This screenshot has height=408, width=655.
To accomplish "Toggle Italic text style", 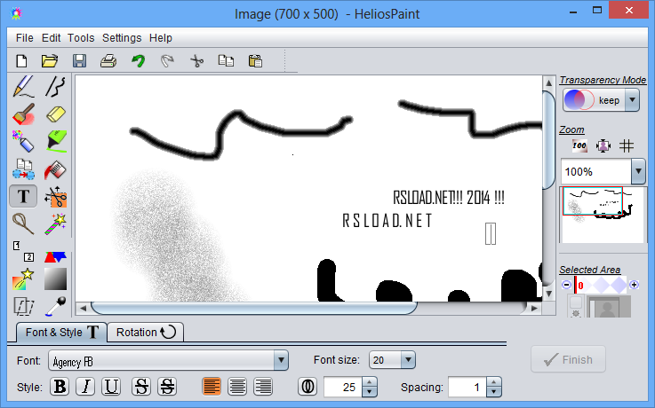I will click(85, 387).
